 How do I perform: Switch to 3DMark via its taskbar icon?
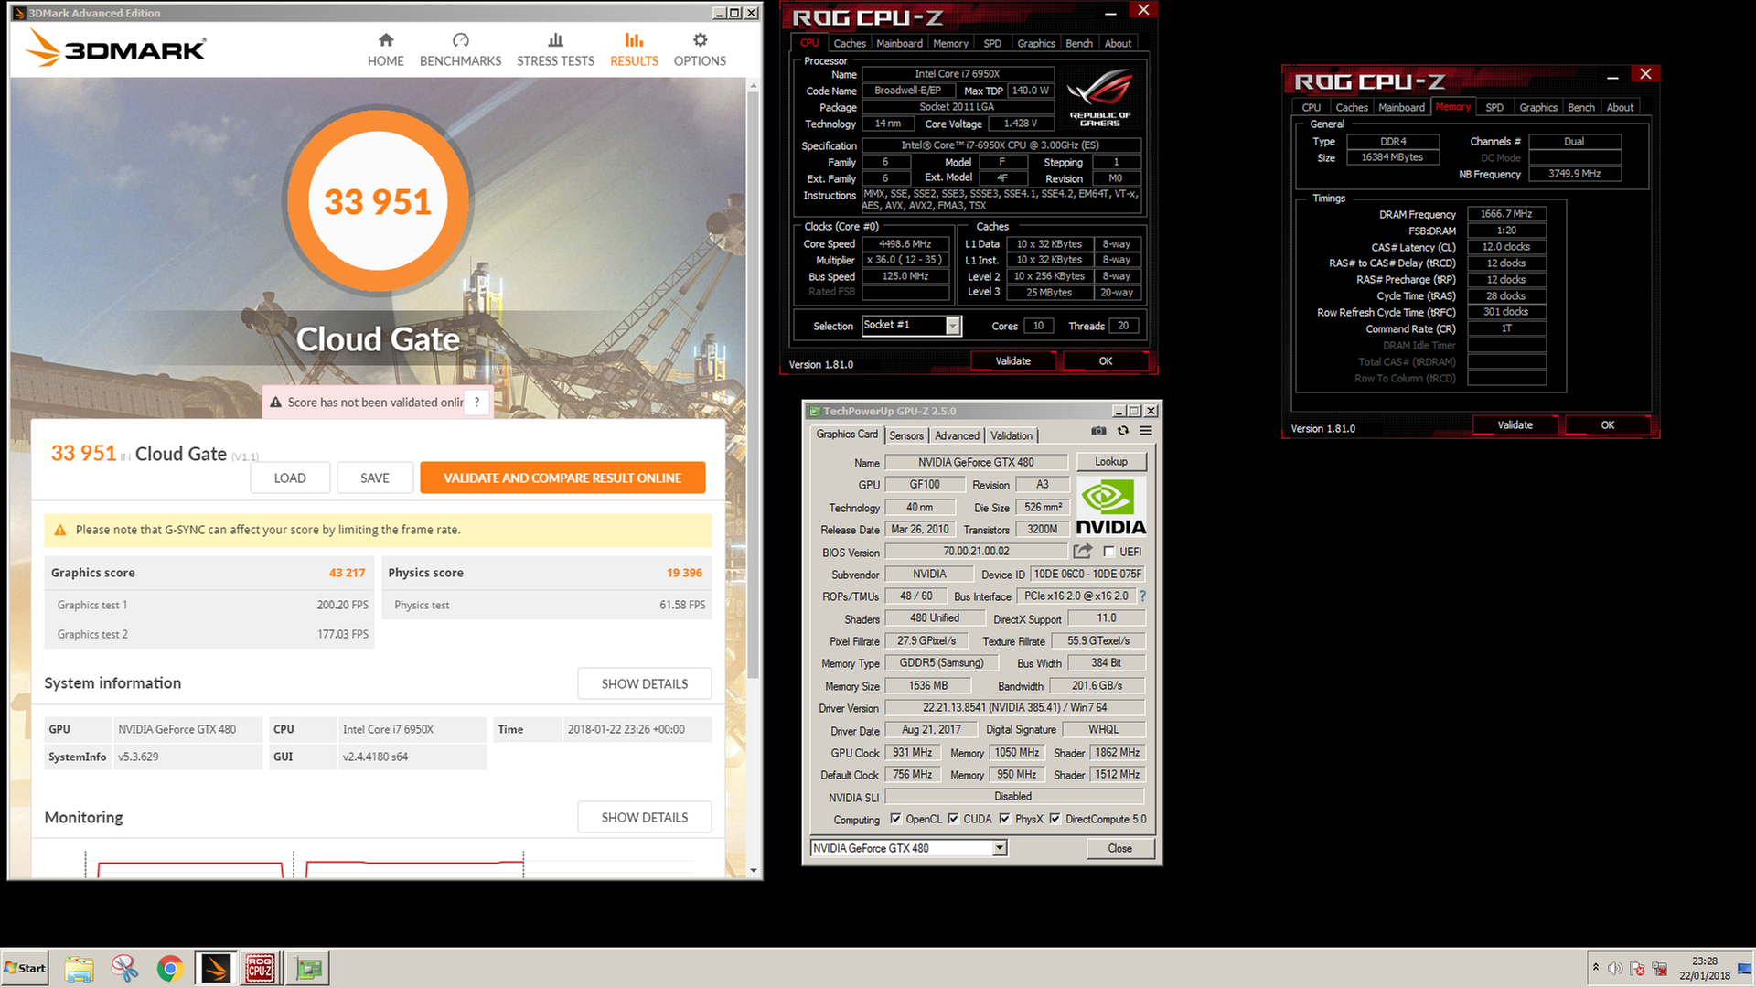click(216, 968)
